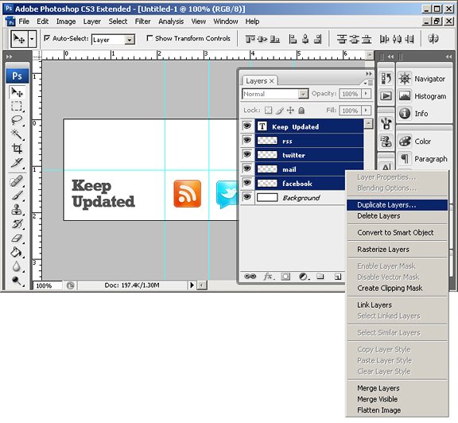Image resolution: width=458 pixels, height=423 pixels.
Task: Choose Delete Layers from context menu
Action: point(398,216)
